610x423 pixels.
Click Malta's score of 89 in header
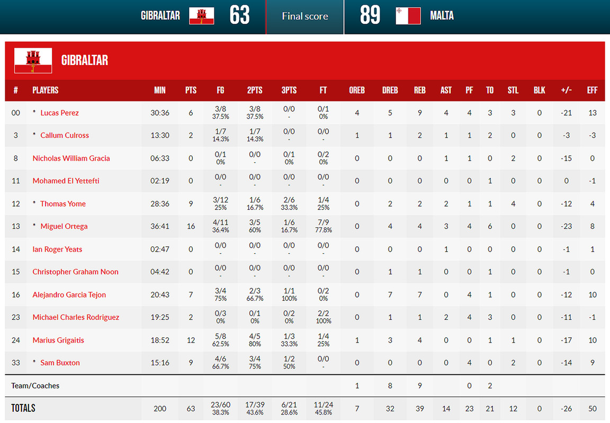[370, 15]
